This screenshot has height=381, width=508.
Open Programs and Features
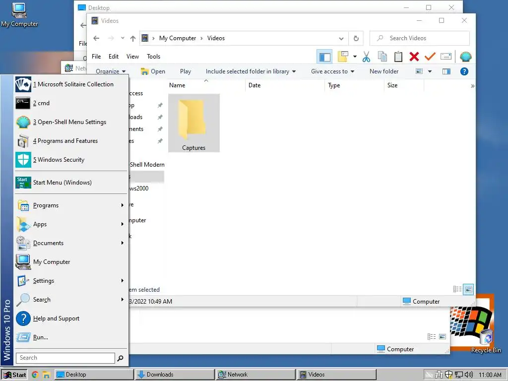point(70,140)
